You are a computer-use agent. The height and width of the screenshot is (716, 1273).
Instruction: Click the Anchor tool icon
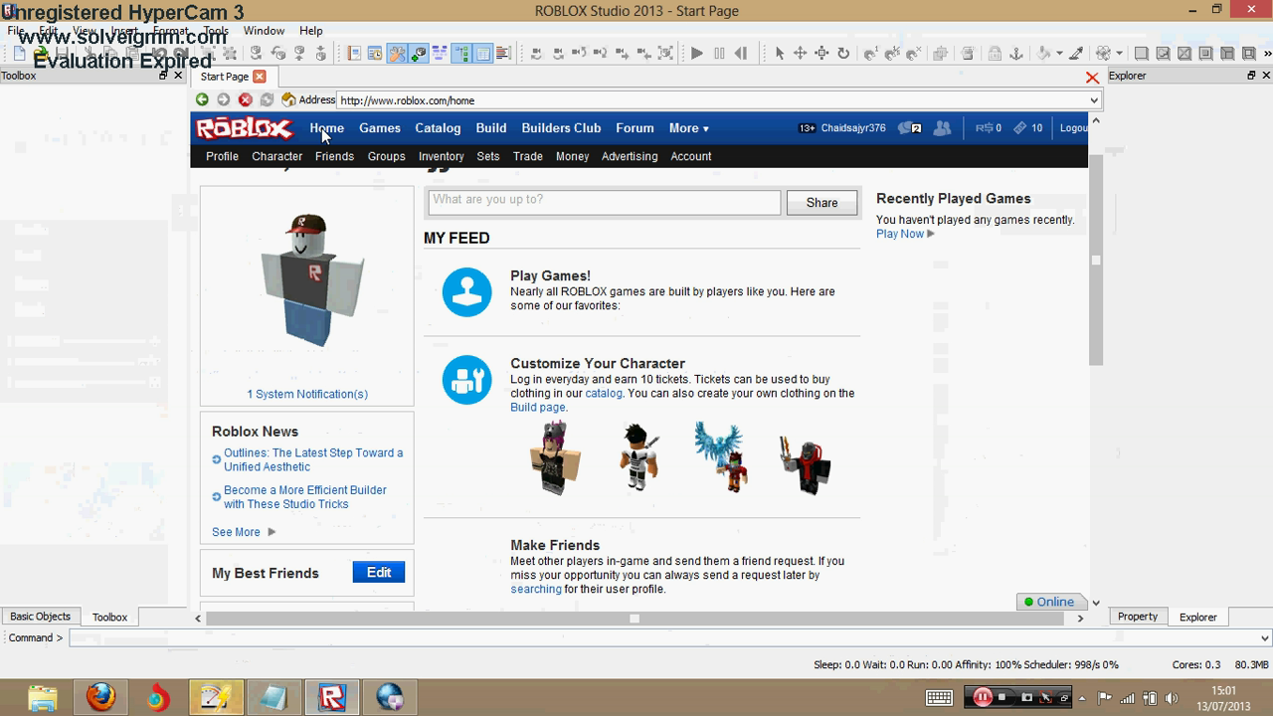coord(1016,54)
